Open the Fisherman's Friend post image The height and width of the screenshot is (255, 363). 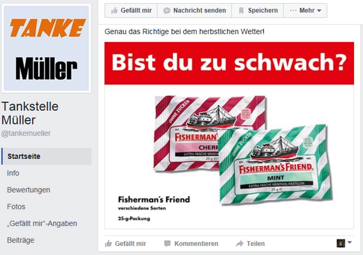229,136
